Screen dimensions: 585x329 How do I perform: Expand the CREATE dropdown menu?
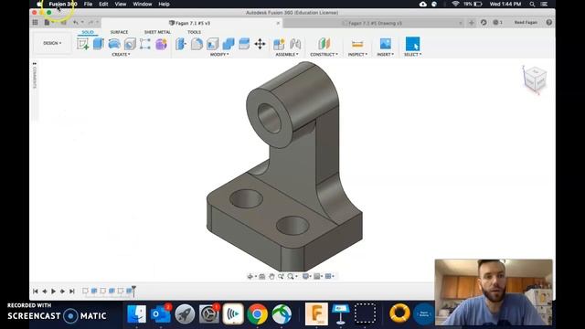[121, 55]
